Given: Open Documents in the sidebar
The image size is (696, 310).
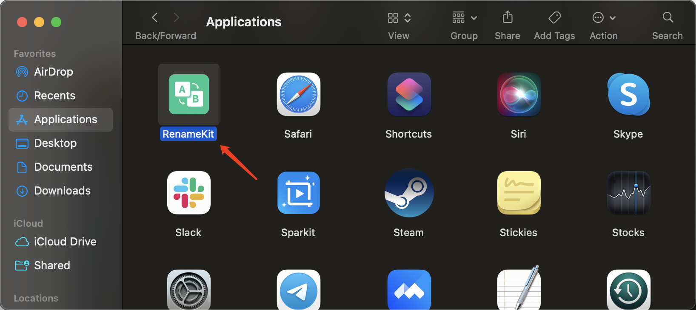Looking at the screenshot, I should (61, 167).
